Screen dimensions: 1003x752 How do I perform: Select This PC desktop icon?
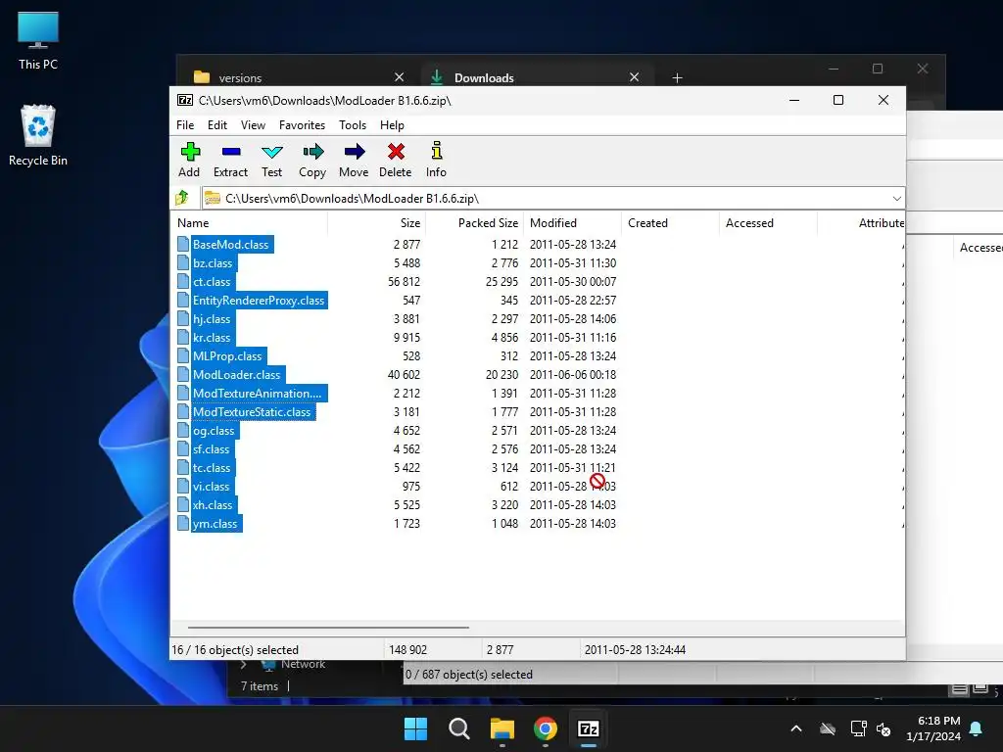click(38, 40)
